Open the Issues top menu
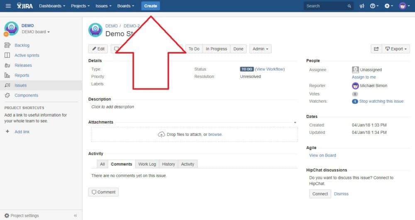 pyautogui.click(x=103, y=6)
